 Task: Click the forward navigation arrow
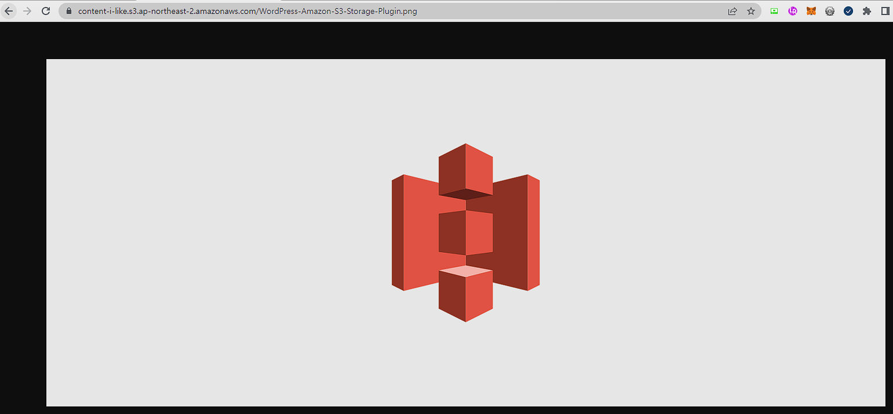click(27, 11)
